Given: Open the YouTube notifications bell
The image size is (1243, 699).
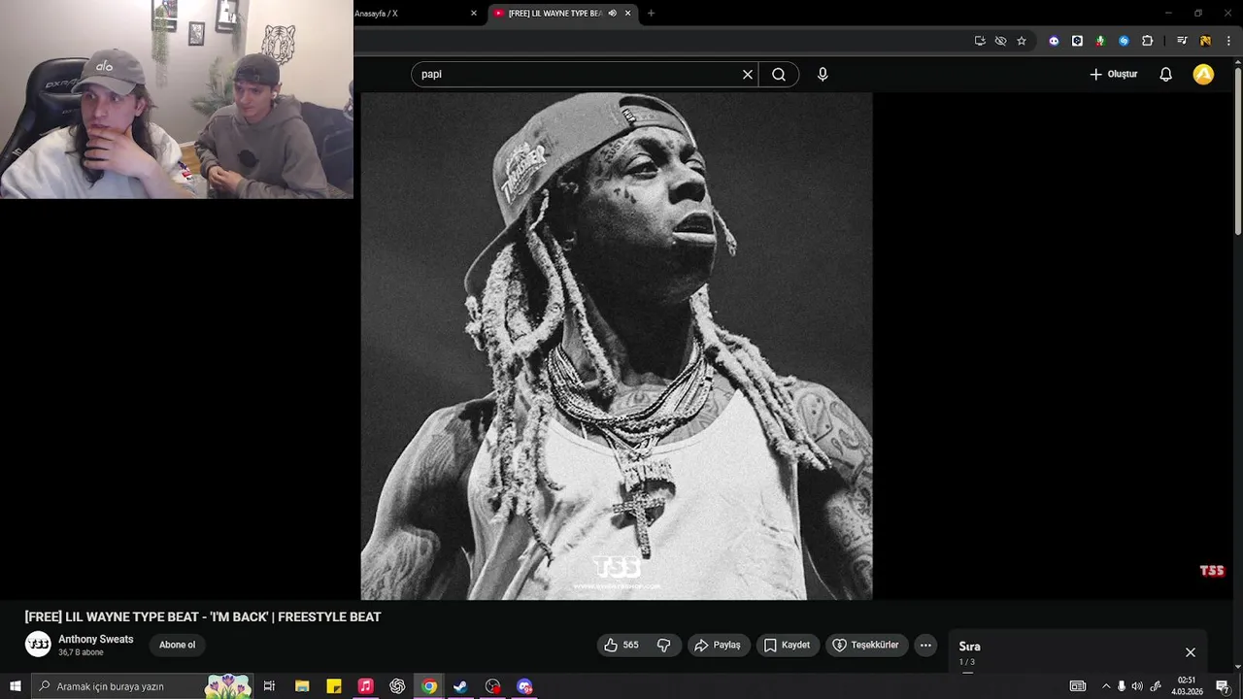Looking at the screenshot, I should (1166, 75).
